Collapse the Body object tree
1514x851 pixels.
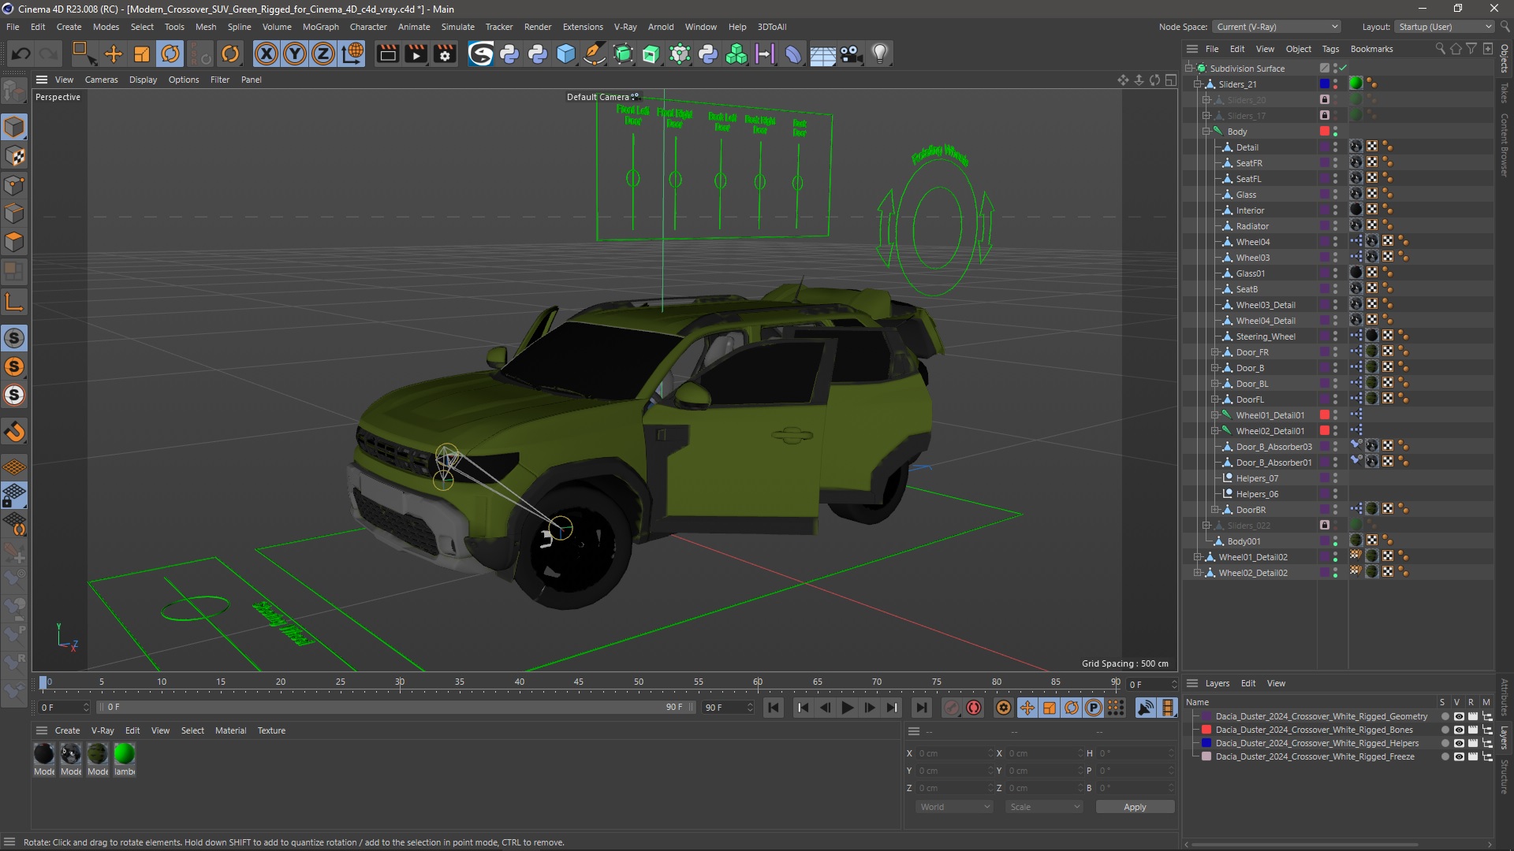(1206, 132)
